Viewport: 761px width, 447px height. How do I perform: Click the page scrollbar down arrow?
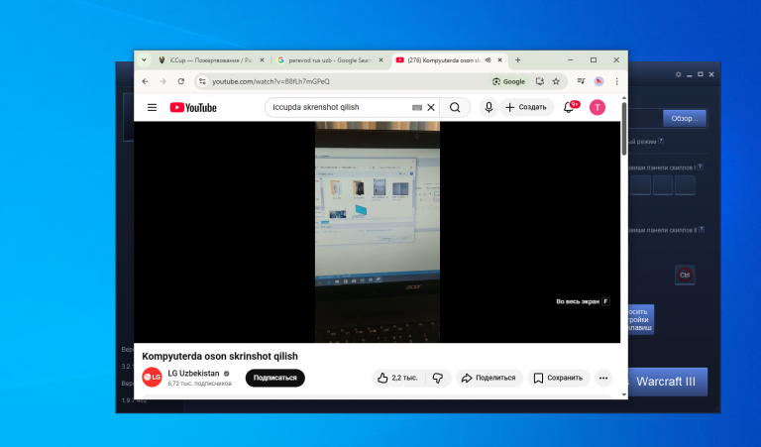coord(624,395)
